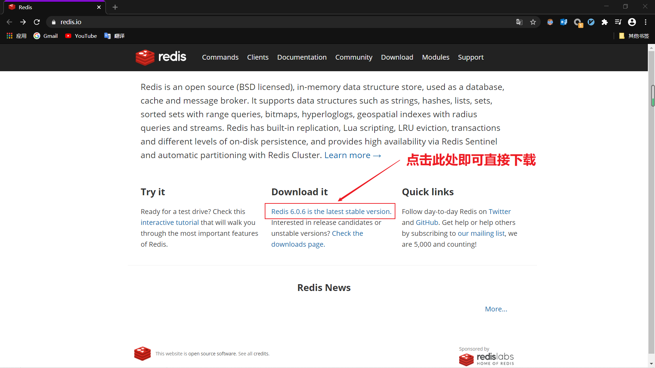Open the Commands nav menu item

tap(220, 57)
